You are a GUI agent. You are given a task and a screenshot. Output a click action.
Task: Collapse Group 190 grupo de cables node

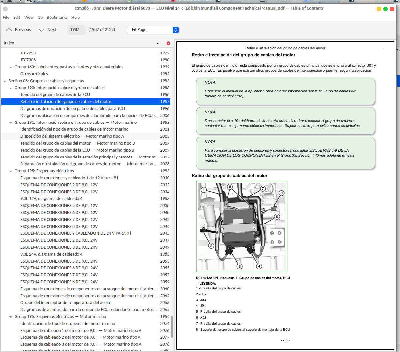click(x=11, y=88)
